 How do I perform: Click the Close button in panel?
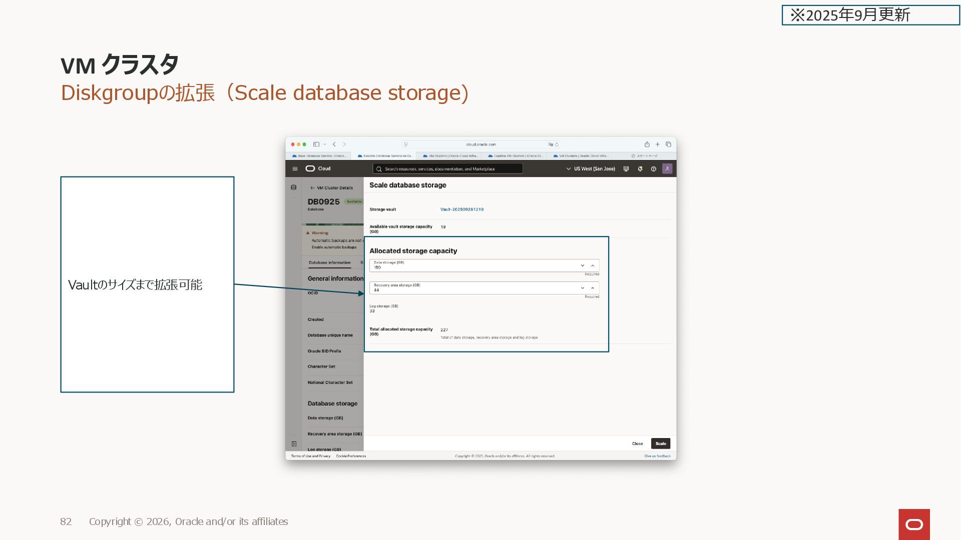point(637,443)
